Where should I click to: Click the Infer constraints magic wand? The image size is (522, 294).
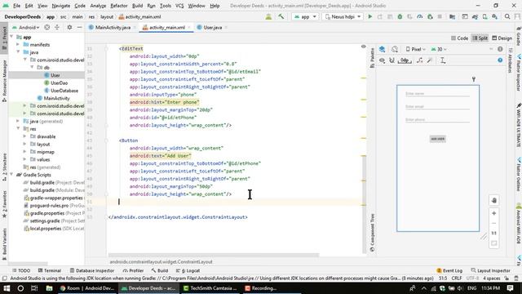tap(430, 60)
